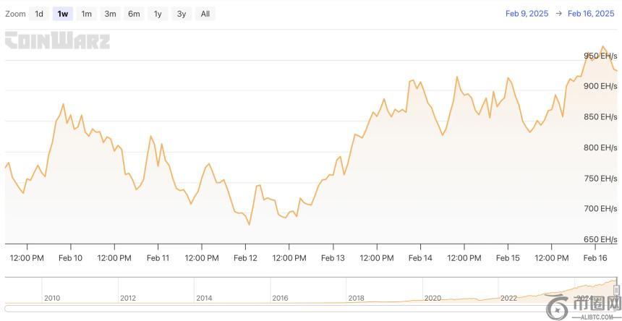The height and width of the screenshot is (321, 622).
Task: Open the Feb 16, 2025 end date picker
Action: point(591,13)
